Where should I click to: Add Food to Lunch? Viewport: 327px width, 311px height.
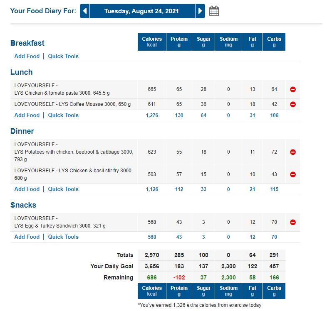tap(27, 115)
